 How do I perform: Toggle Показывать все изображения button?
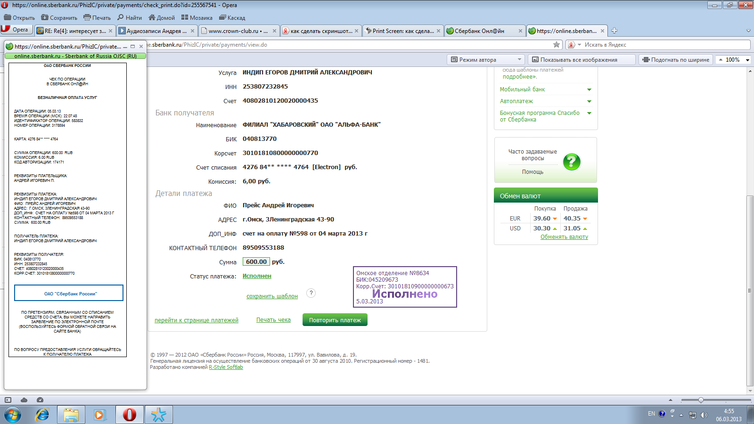coord(582,60)
